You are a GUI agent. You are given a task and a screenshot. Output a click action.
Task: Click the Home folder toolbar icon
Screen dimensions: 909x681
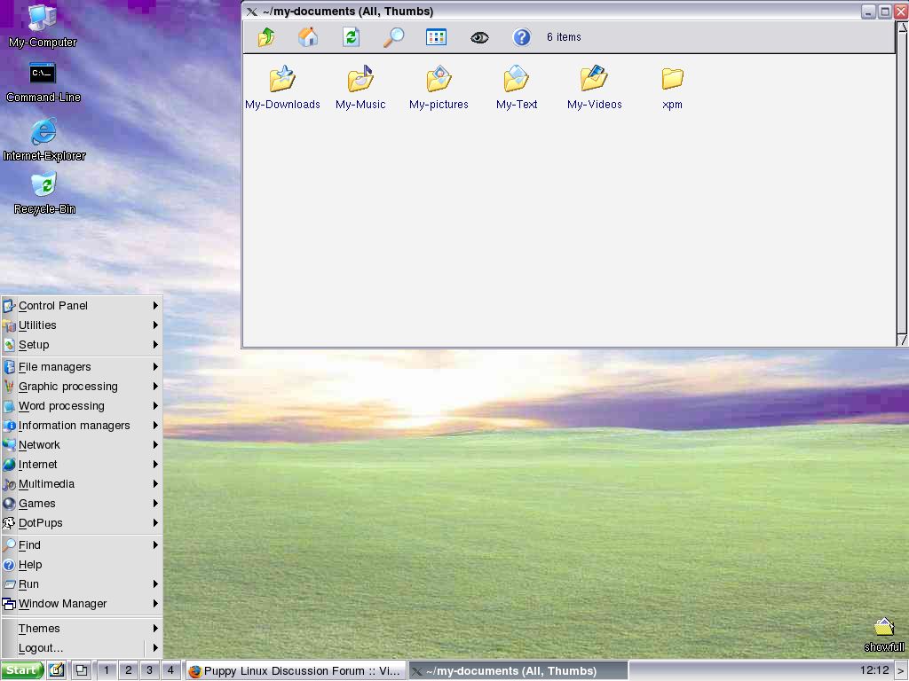(308, 37)
